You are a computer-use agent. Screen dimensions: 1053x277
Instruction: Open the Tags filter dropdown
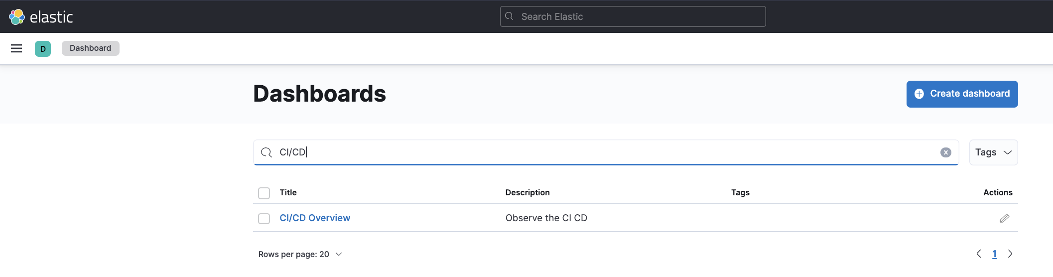point(993,152)
